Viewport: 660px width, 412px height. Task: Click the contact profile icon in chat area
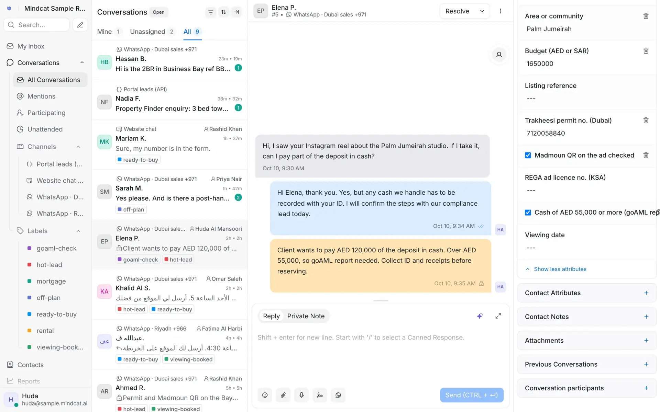click(499, 54)
